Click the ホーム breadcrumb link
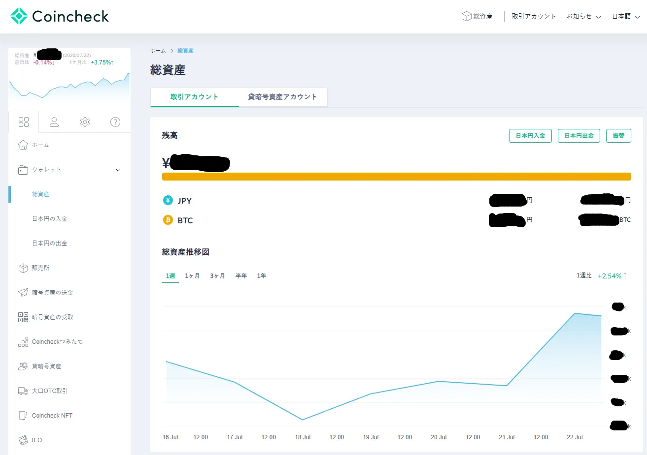 click(x=158, y=51)
